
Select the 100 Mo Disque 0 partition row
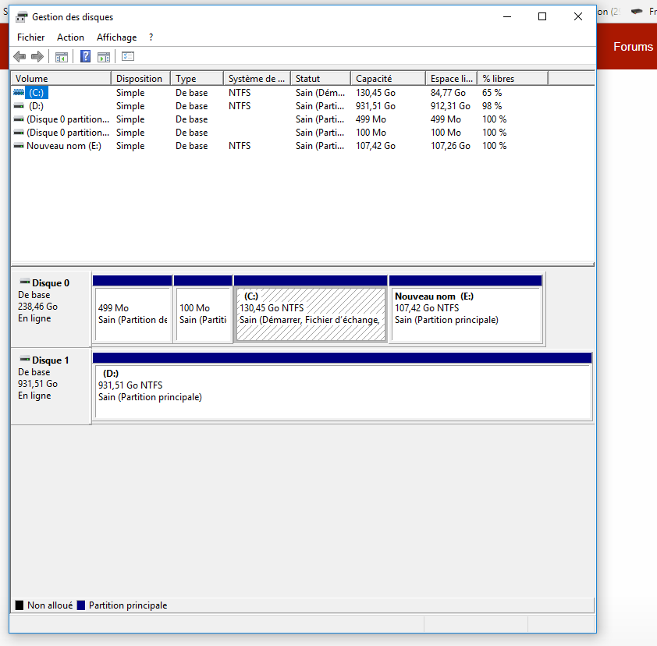click(302, 133)
